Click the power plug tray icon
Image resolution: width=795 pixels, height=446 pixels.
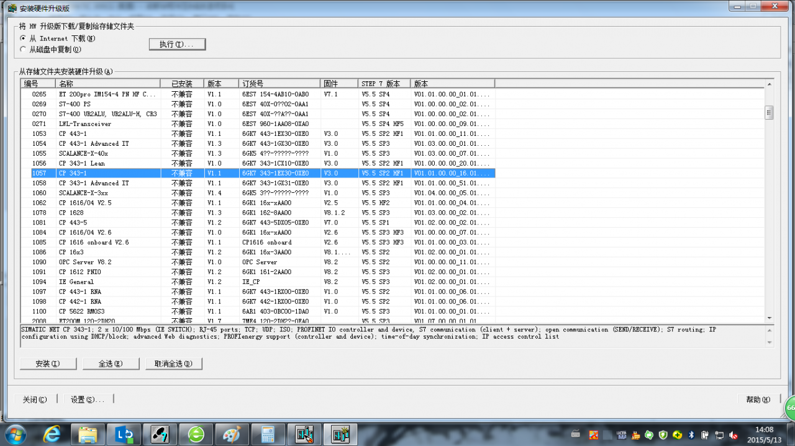(705, 434)
